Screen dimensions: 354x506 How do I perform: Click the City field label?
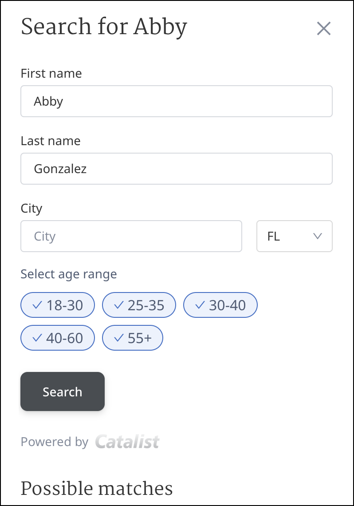(31, 208)
